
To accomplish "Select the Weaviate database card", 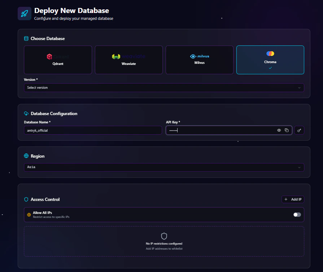I will [129, 60].
